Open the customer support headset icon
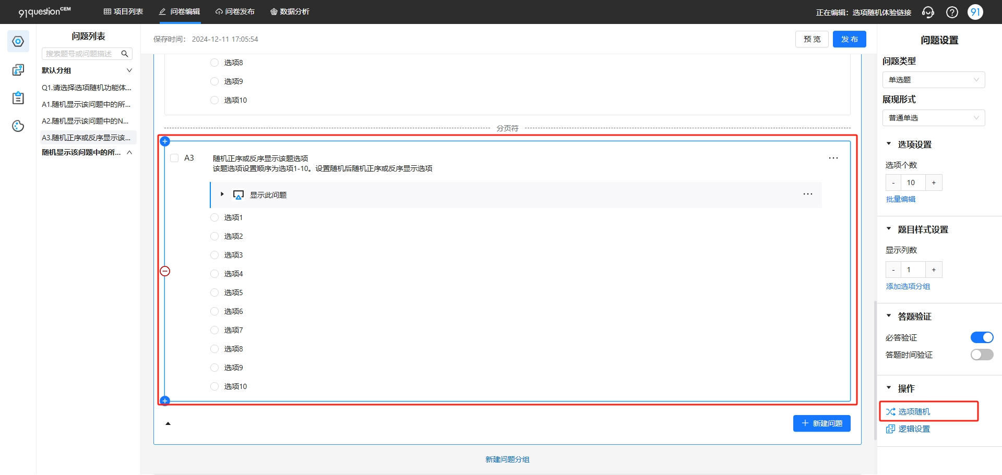1002x475 pixels. click(928, 12)
